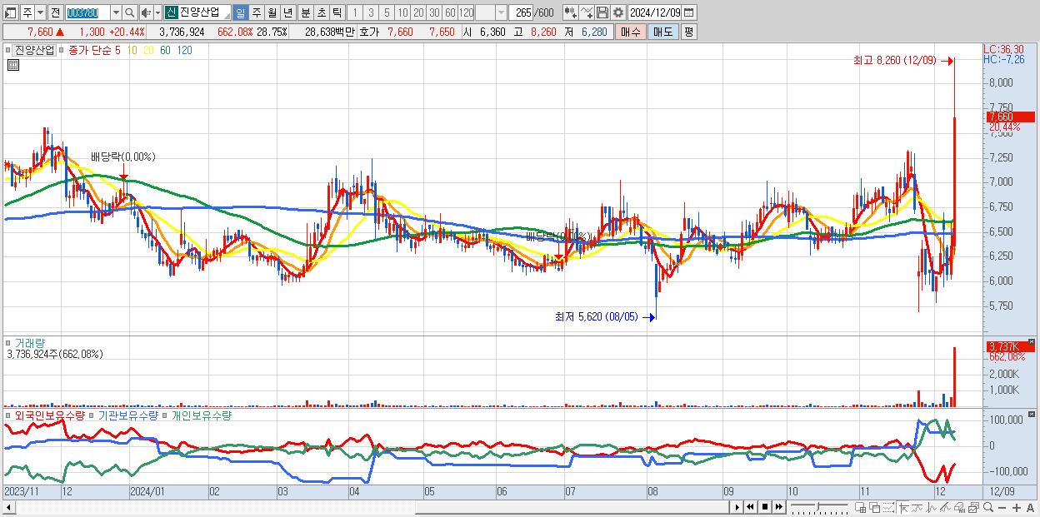Click the candle count field 265

(522, 12)
